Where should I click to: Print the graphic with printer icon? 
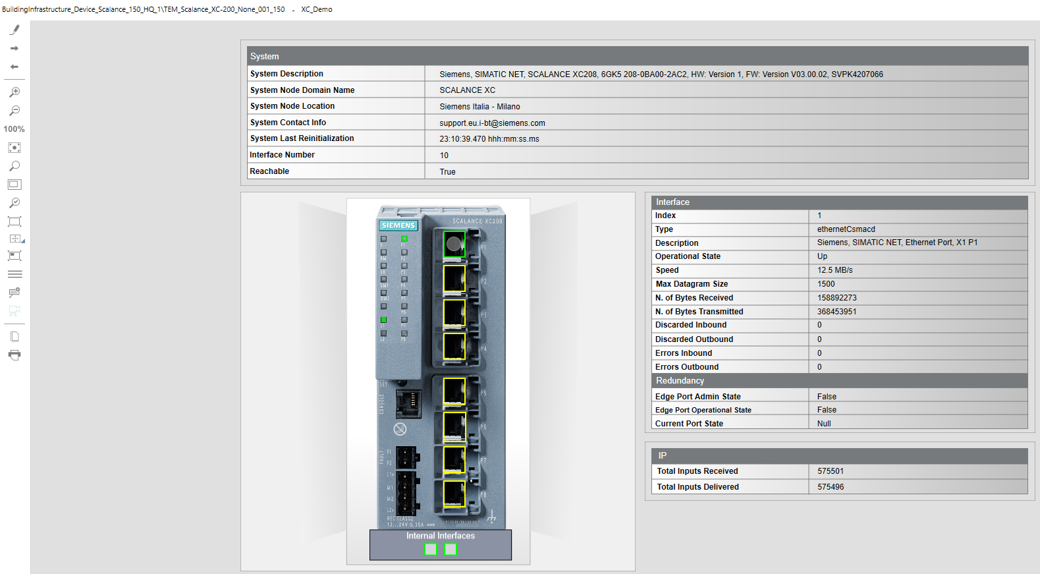(14, 355)
